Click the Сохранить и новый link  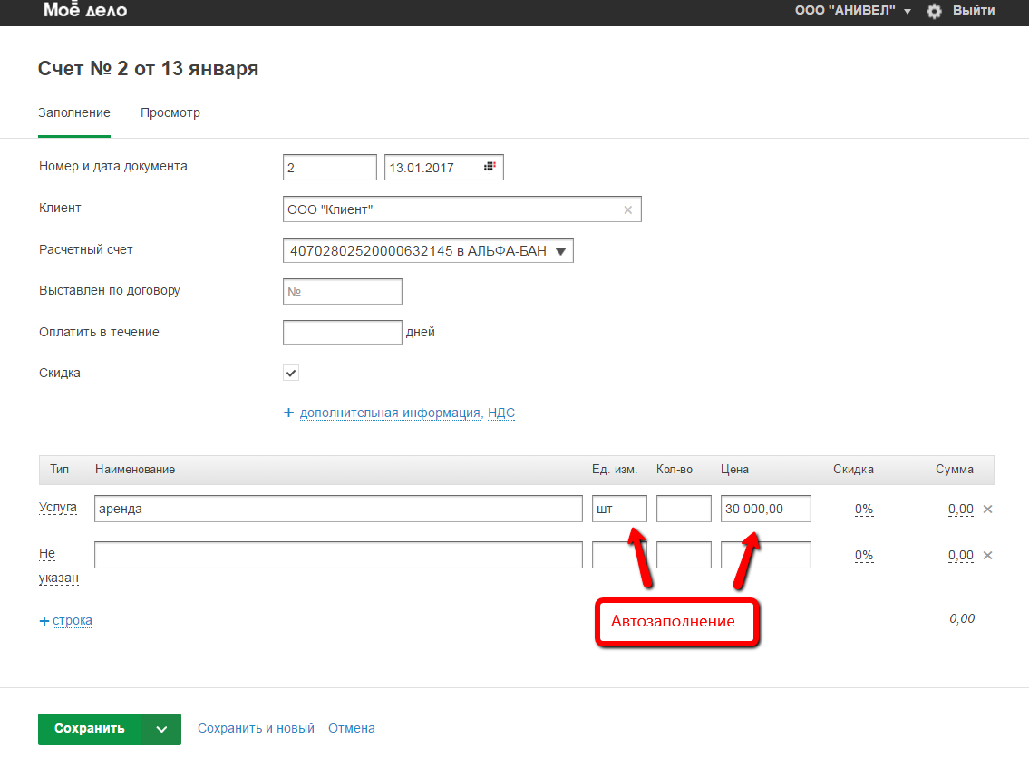coord(256,728)
